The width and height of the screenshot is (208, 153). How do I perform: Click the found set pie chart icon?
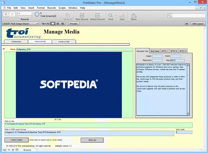pyautogui.click(x=37, y=15)
